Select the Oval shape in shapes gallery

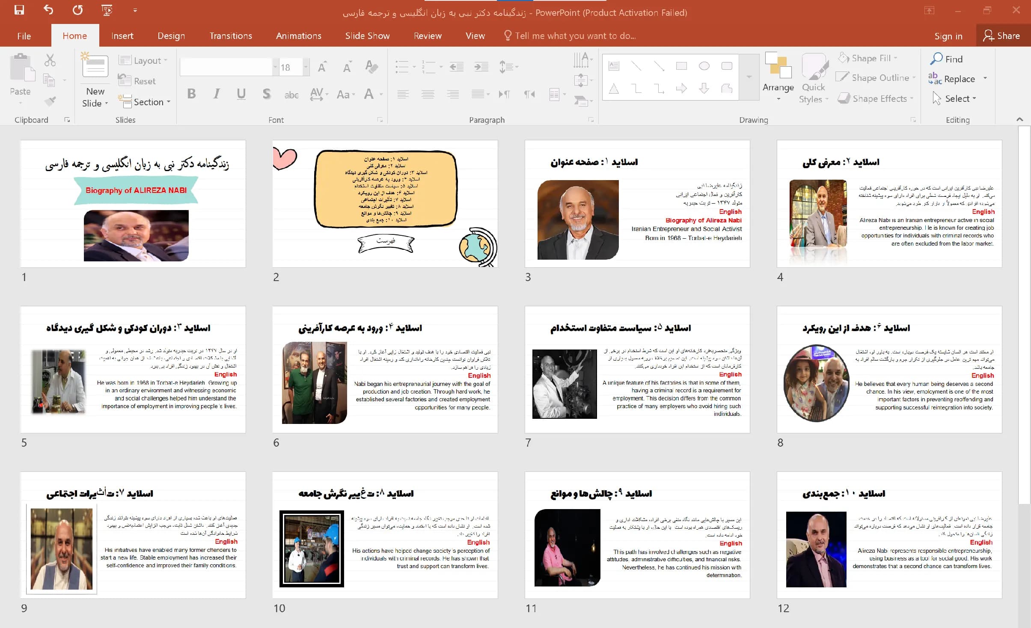[704, 66]
